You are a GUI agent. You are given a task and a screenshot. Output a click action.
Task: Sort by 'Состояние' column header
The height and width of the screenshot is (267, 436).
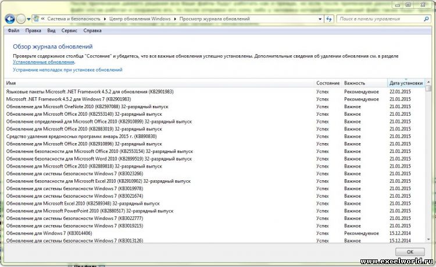tap(328, 83)
